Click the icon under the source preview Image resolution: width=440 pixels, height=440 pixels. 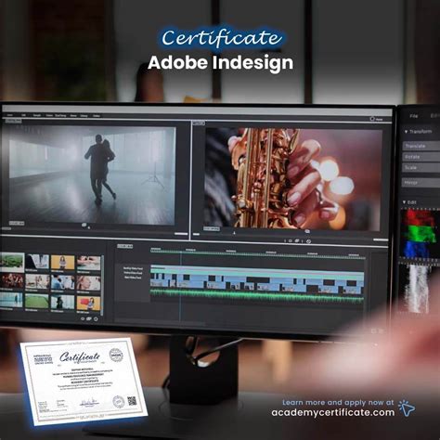84,226
